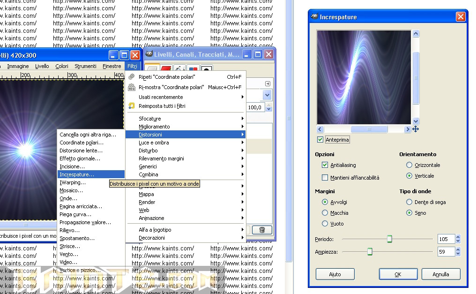Choose the Mosaico filter
Viewport: 476px width, 294px height.
91,190
